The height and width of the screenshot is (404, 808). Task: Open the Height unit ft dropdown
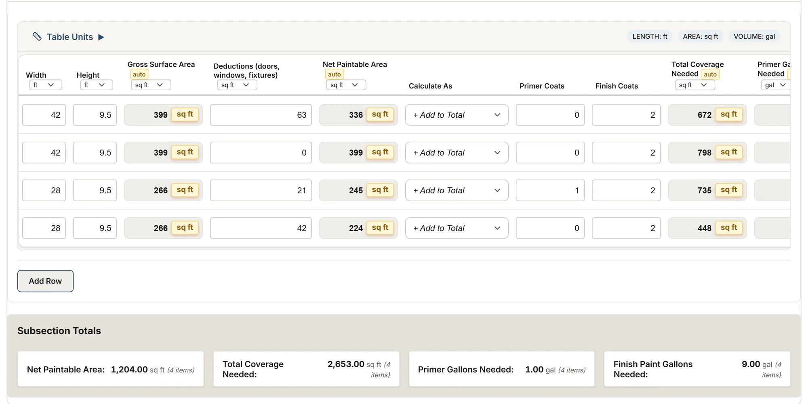(97, 85)
